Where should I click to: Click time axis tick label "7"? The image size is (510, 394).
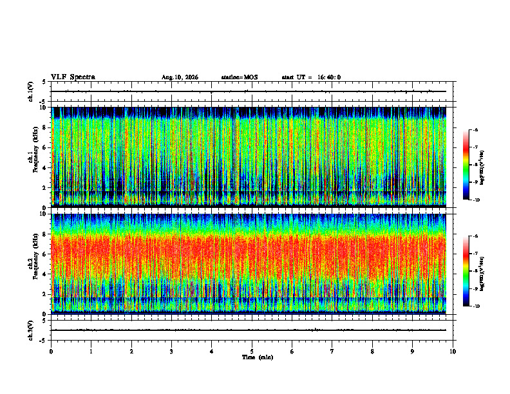coord(332,352)
